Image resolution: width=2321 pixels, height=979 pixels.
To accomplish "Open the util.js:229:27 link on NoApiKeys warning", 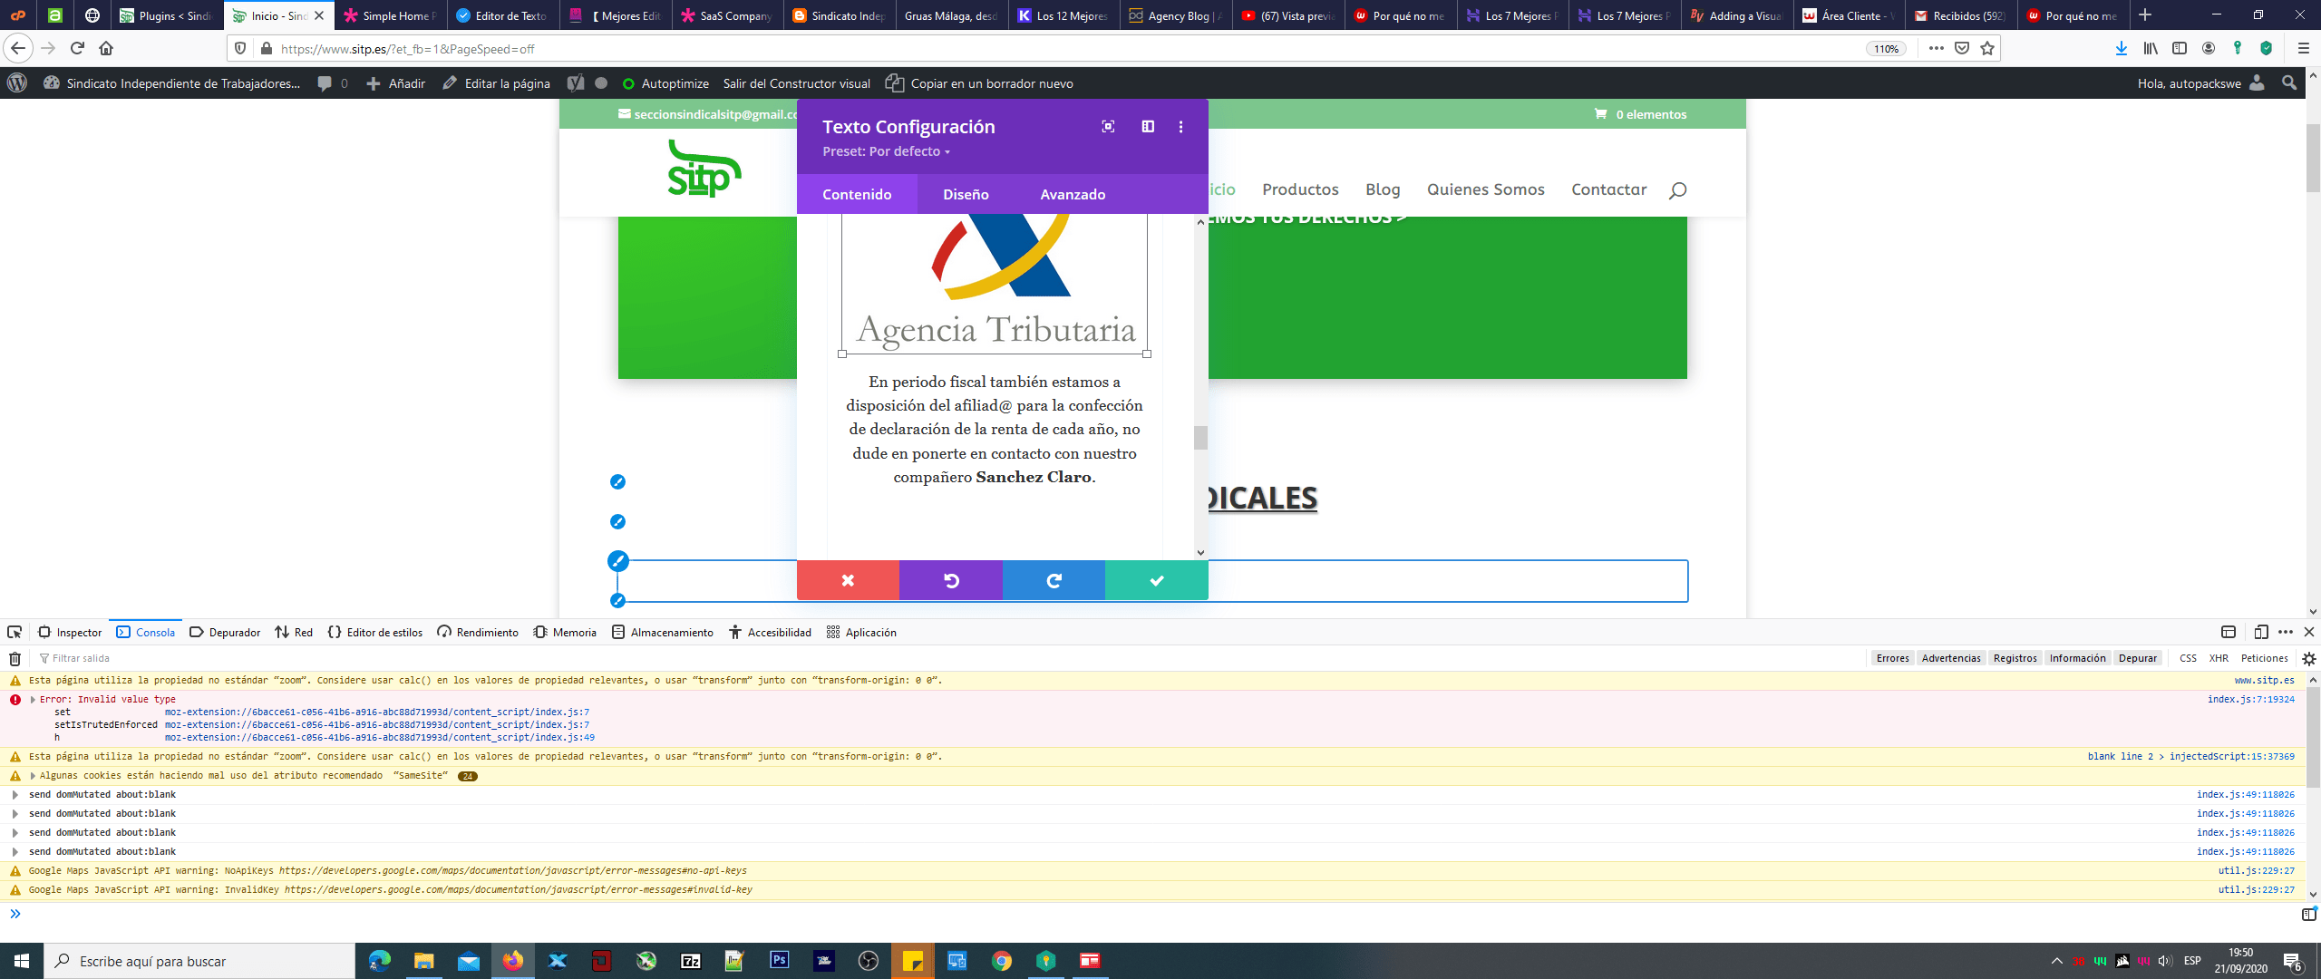I will coord(2256,870).
